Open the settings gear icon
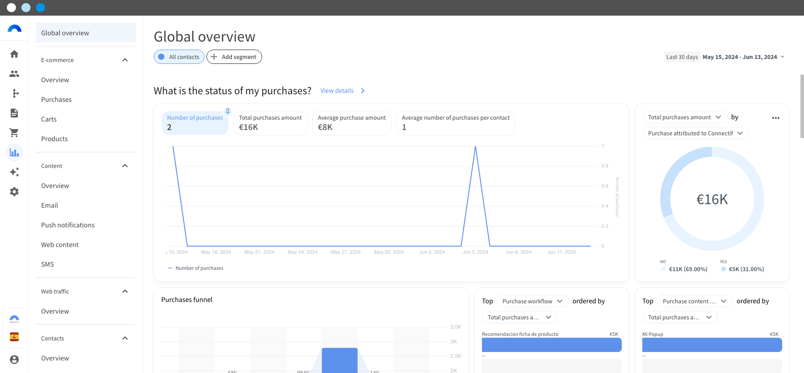This screenshot has width=804, height=373. (14, 192)
